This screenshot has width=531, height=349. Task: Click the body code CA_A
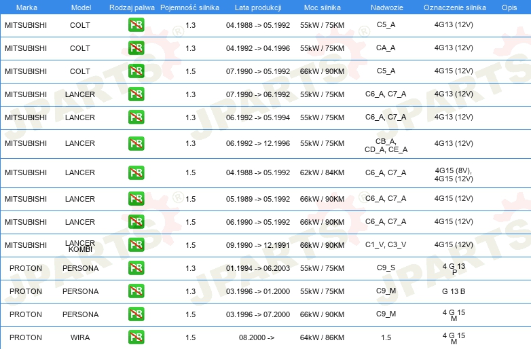point(386,48)
